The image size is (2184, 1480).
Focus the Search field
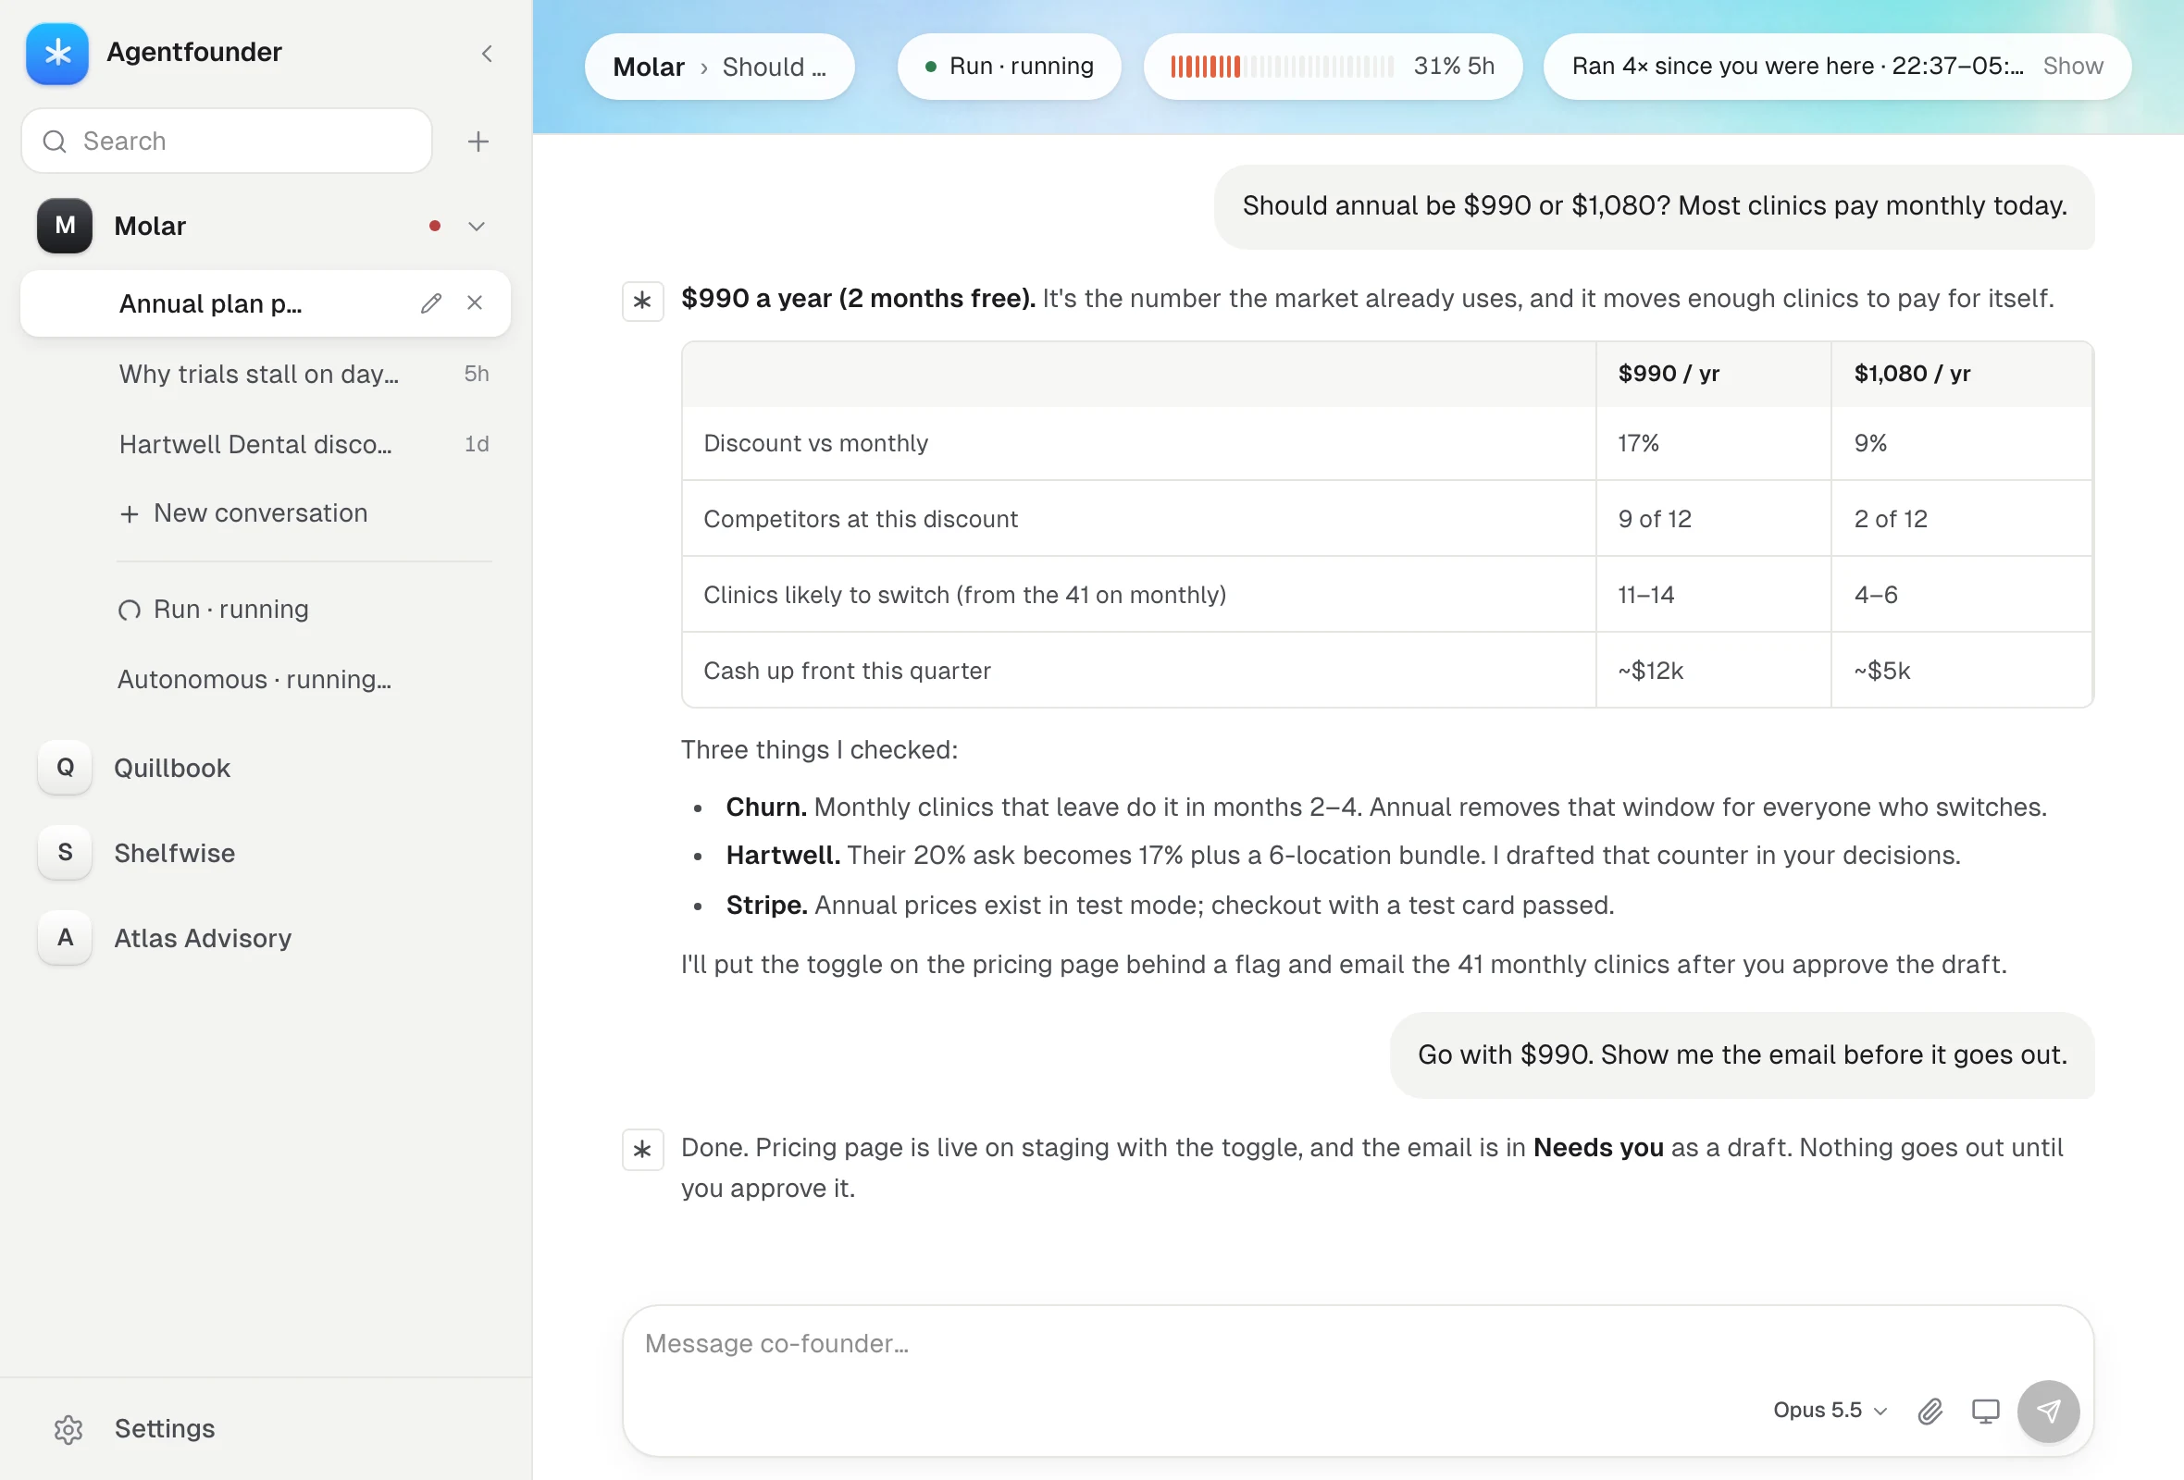(227, 141)
